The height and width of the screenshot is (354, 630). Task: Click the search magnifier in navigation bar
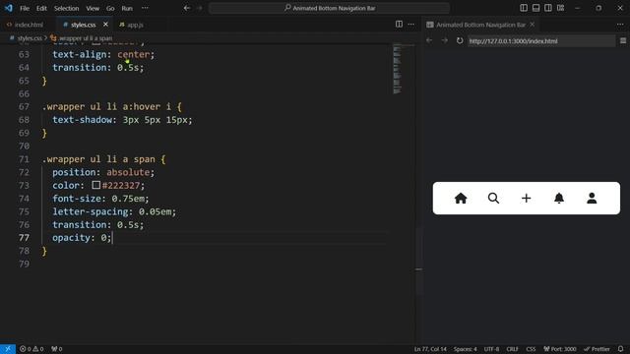point(493,199)
